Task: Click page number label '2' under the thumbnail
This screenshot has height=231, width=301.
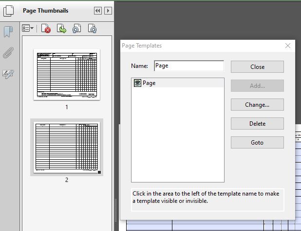Action: [x=67, y=180]
